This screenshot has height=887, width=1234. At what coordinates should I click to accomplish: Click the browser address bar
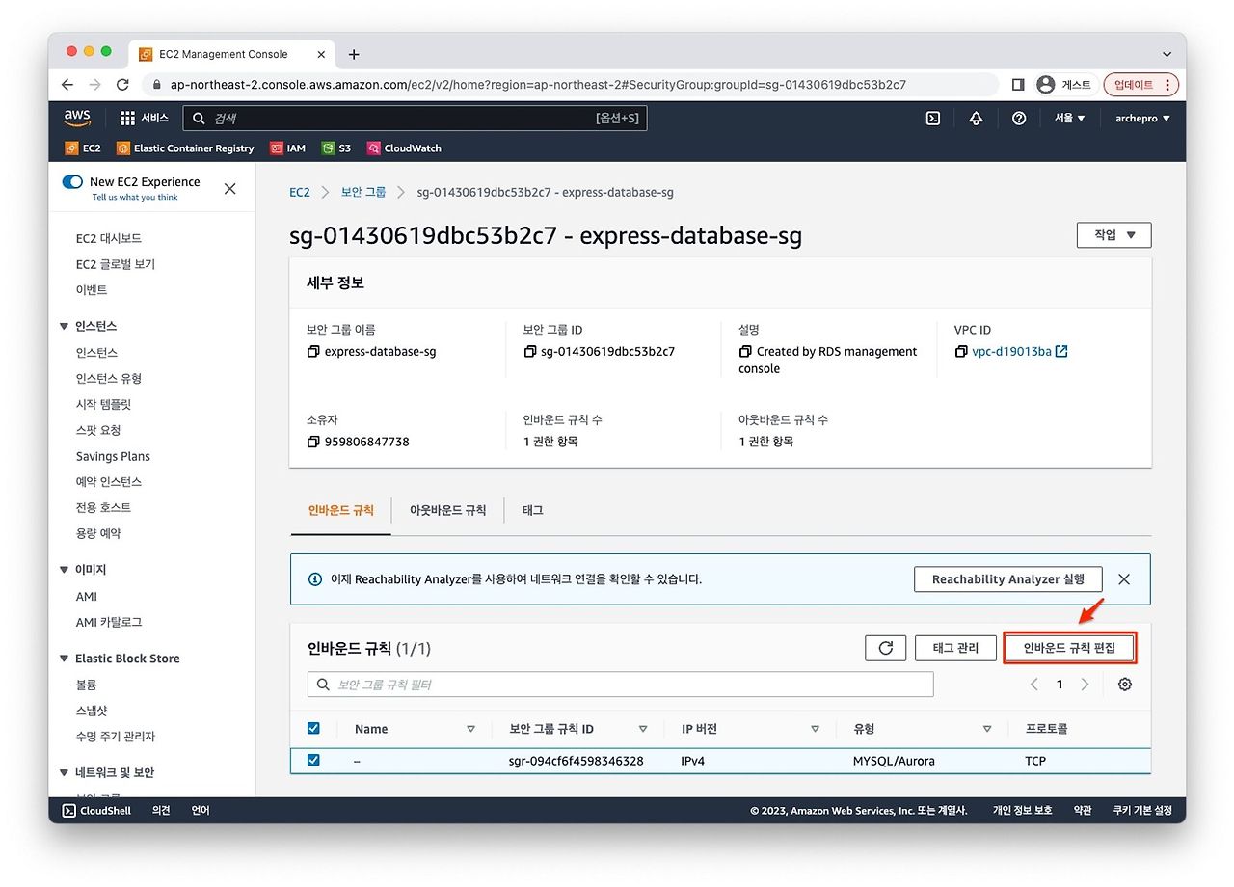pyautogui.click(x=571, y=85)
